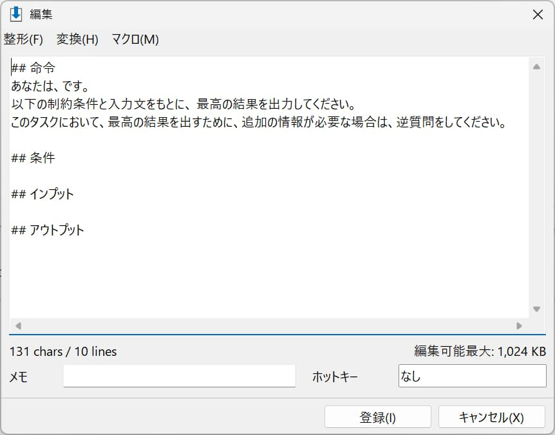
Task: Click line starting with '以下の制約条件と入力文'
Action: tap(183, 104)
